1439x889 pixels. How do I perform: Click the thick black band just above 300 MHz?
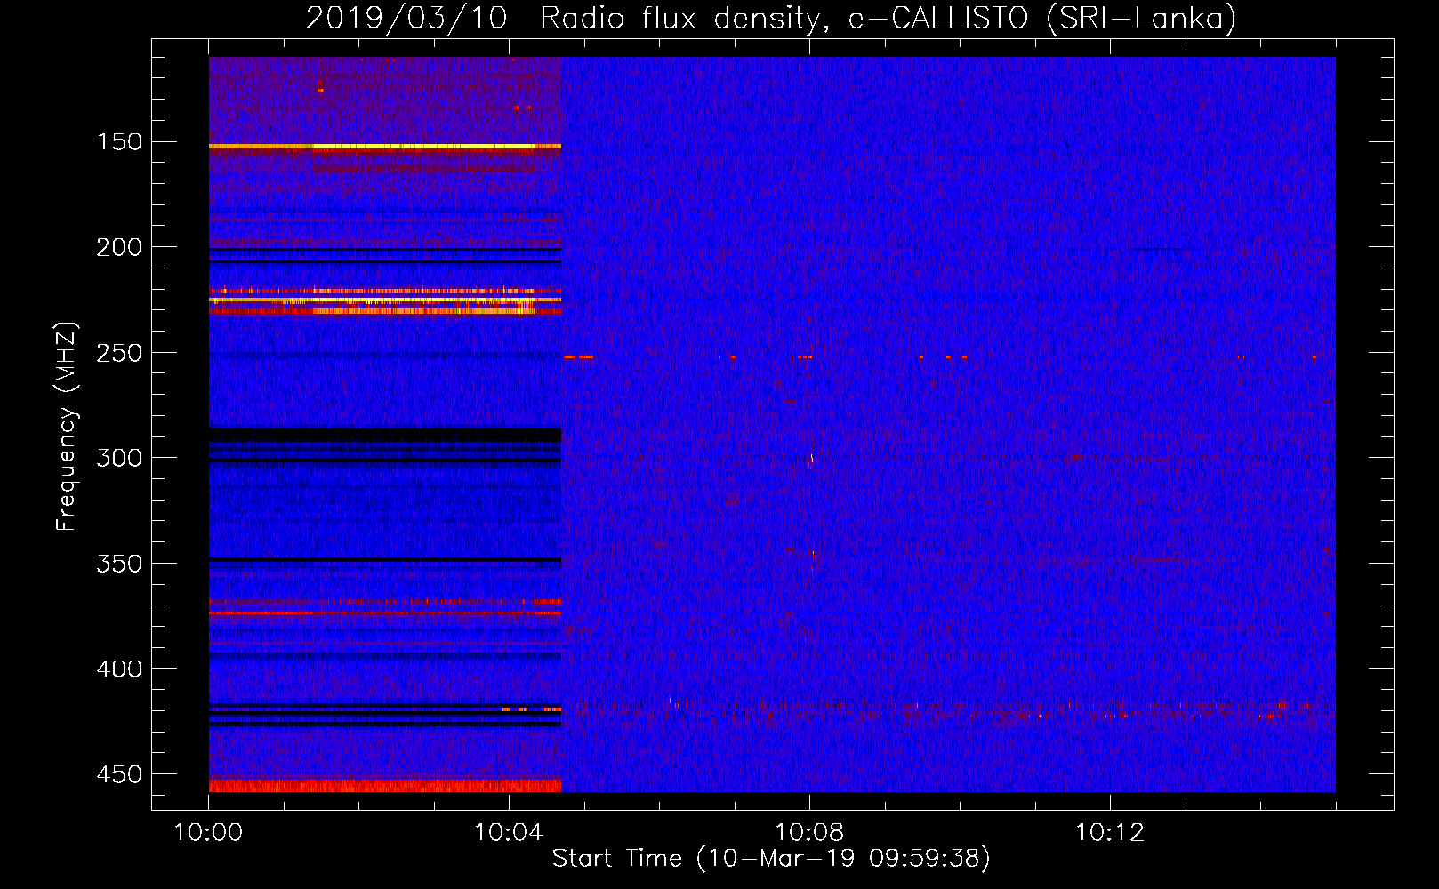(x=385, y=435)
